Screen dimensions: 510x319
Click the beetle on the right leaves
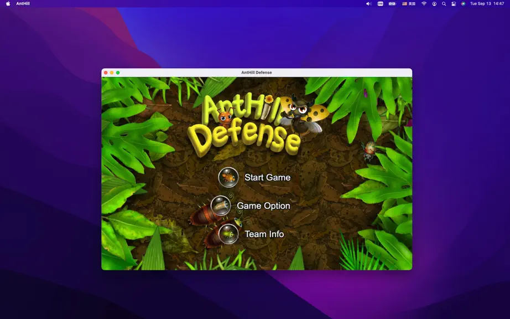click(369, 151)
